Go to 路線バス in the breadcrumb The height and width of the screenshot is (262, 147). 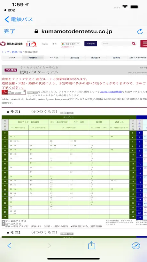[17, 52]
